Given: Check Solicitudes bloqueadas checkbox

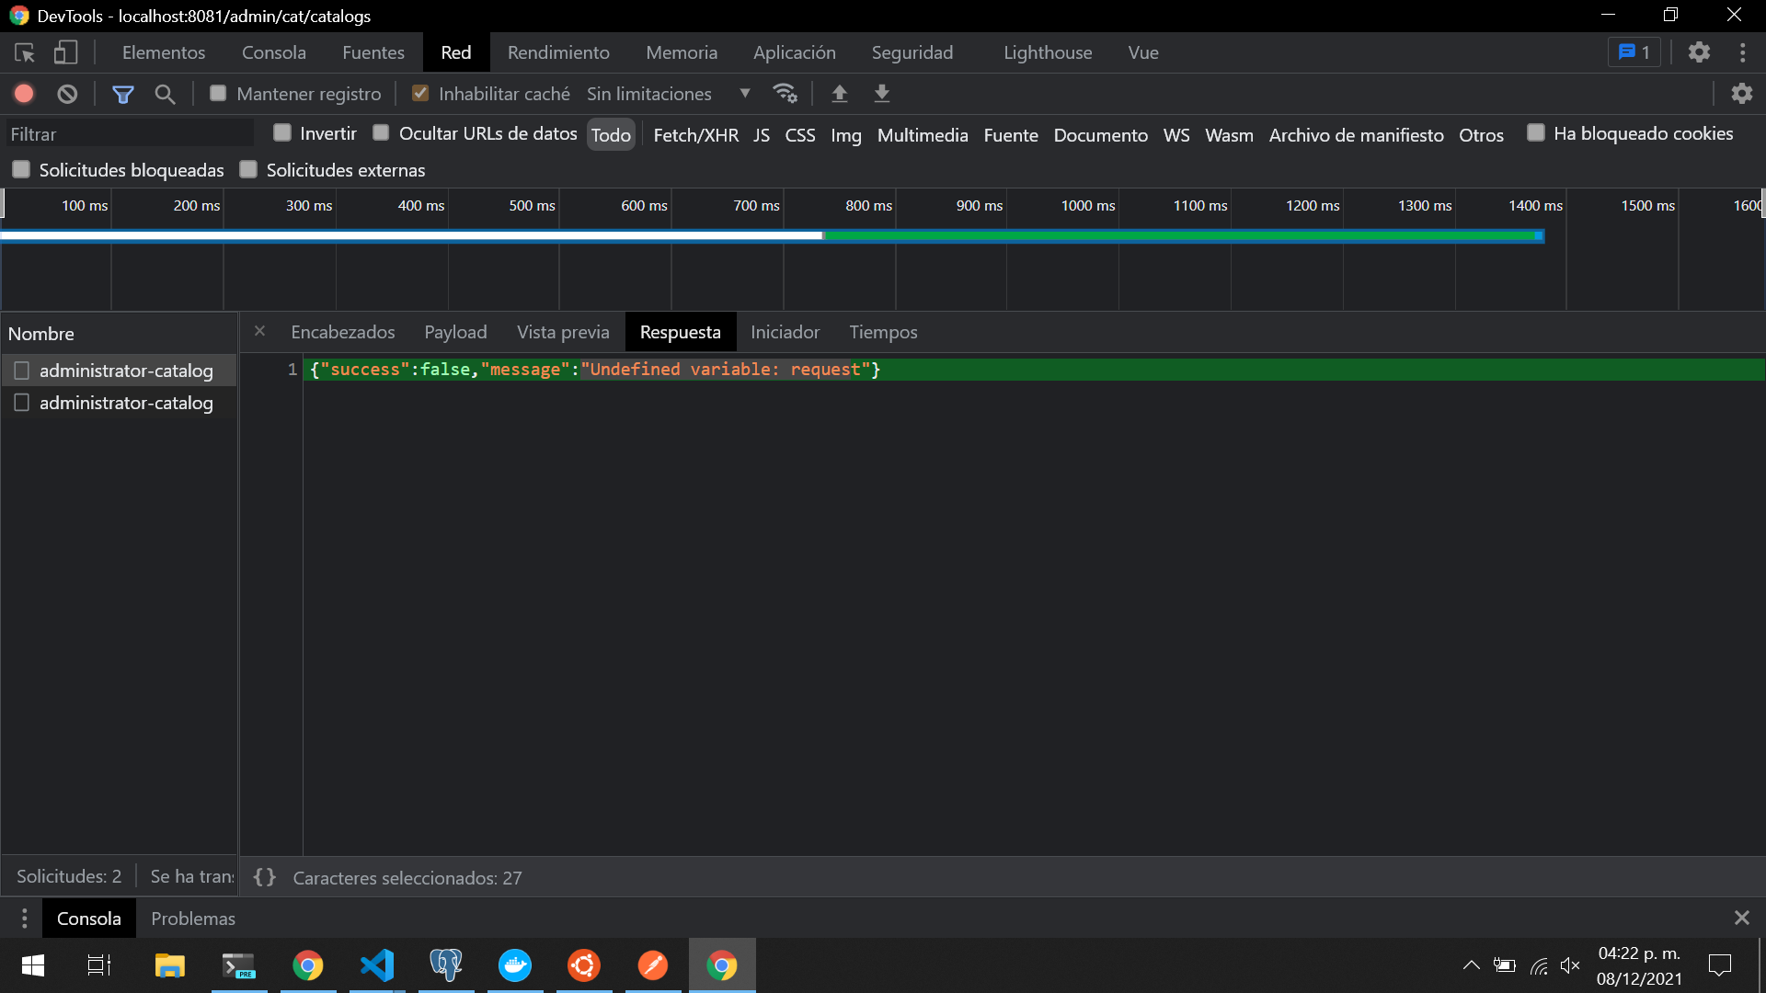Looking at the screenshot, I should coord(21,169).
